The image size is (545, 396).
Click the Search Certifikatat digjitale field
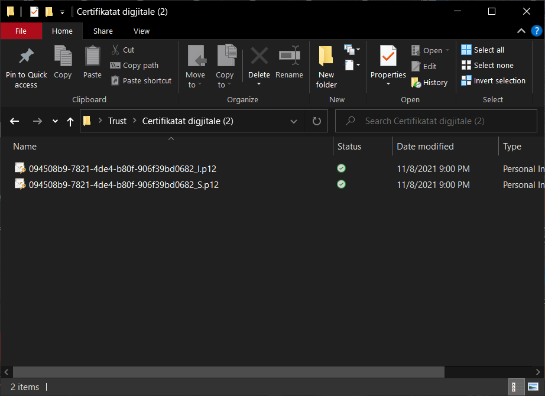(436, 121)
